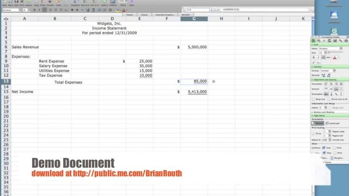Open the WordArt elements gallery tab
This screenshot has height=196, width=349.
click(x=185, y=15)
